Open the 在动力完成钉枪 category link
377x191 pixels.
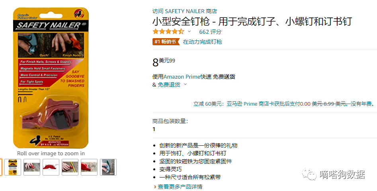[202, 42]
